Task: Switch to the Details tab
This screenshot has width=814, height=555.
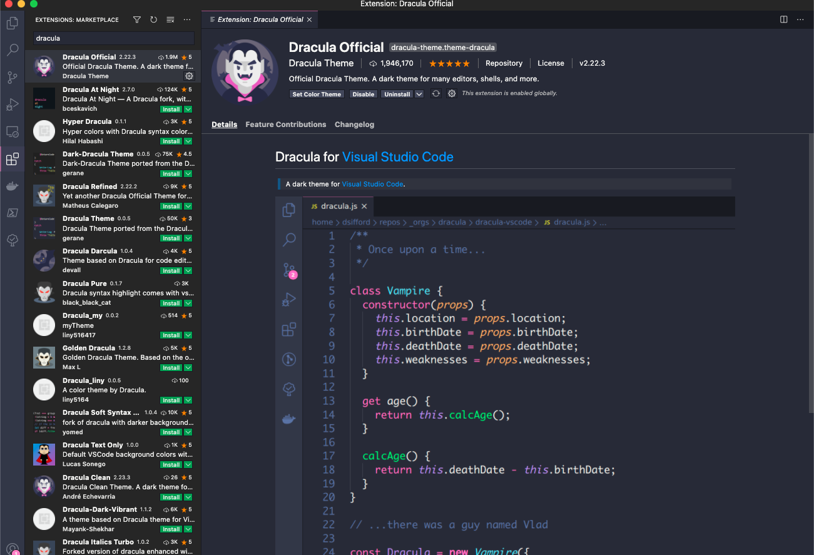Action: [x=224, y=125]
